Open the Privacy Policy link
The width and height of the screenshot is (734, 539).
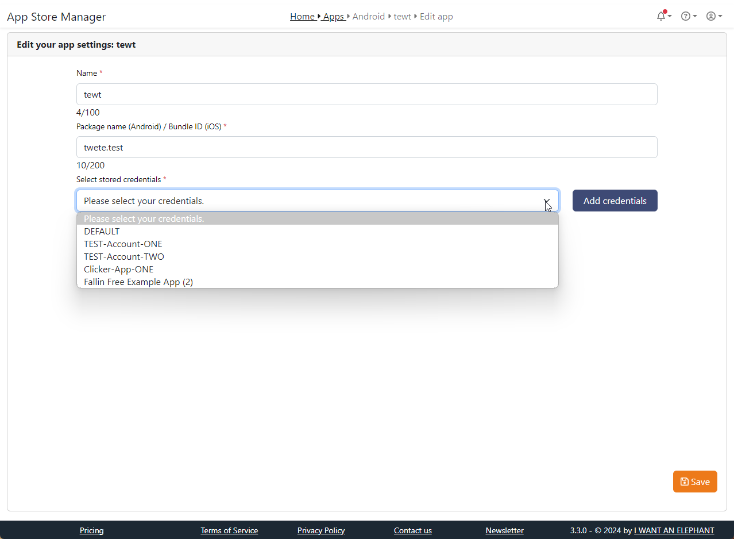click(x=321, y=530)
